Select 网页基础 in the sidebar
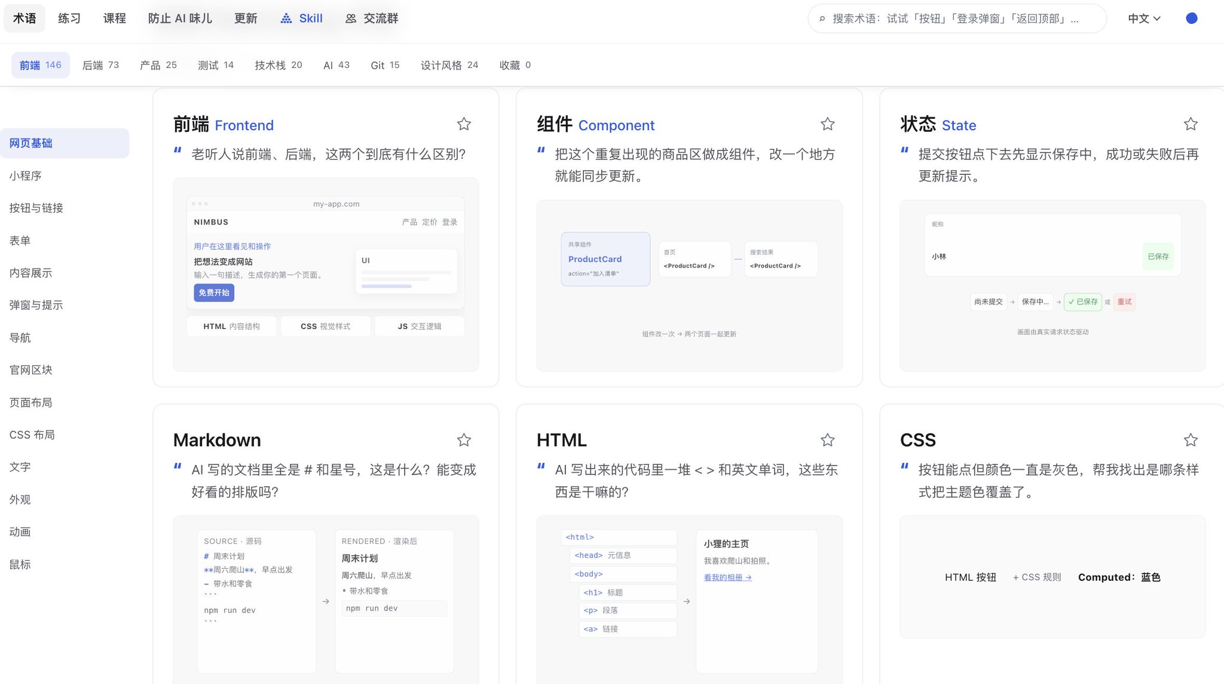 pyautogui.click(x=65, y=143)
